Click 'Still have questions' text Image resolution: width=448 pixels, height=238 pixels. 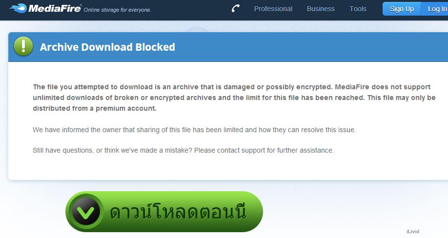click(63, 150)
